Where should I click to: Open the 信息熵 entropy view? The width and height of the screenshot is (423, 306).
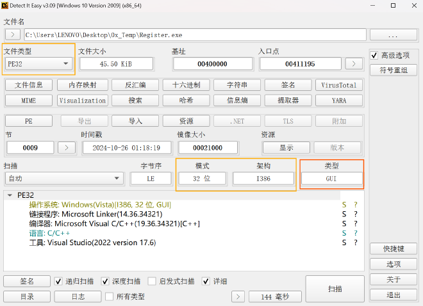coord(237,101)
